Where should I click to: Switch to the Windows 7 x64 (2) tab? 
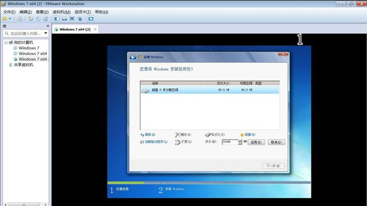point(74,29)
